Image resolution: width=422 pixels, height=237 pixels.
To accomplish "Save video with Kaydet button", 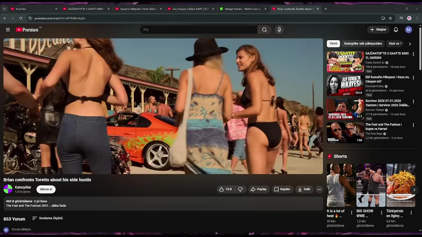I will [282, 189].
